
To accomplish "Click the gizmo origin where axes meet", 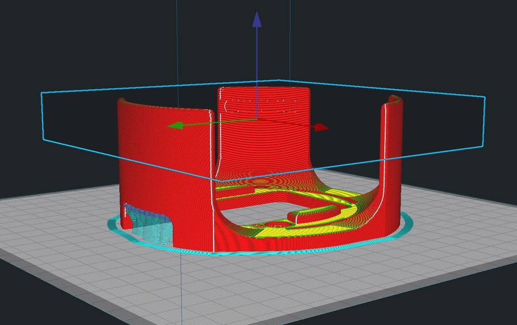I will [256, 119].
